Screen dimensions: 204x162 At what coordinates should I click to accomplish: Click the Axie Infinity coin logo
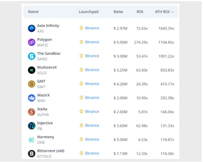(32, 28)
